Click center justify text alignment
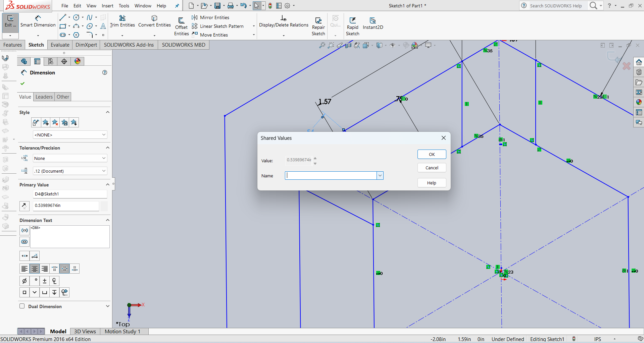644x343 pixels. click(35, 269)
